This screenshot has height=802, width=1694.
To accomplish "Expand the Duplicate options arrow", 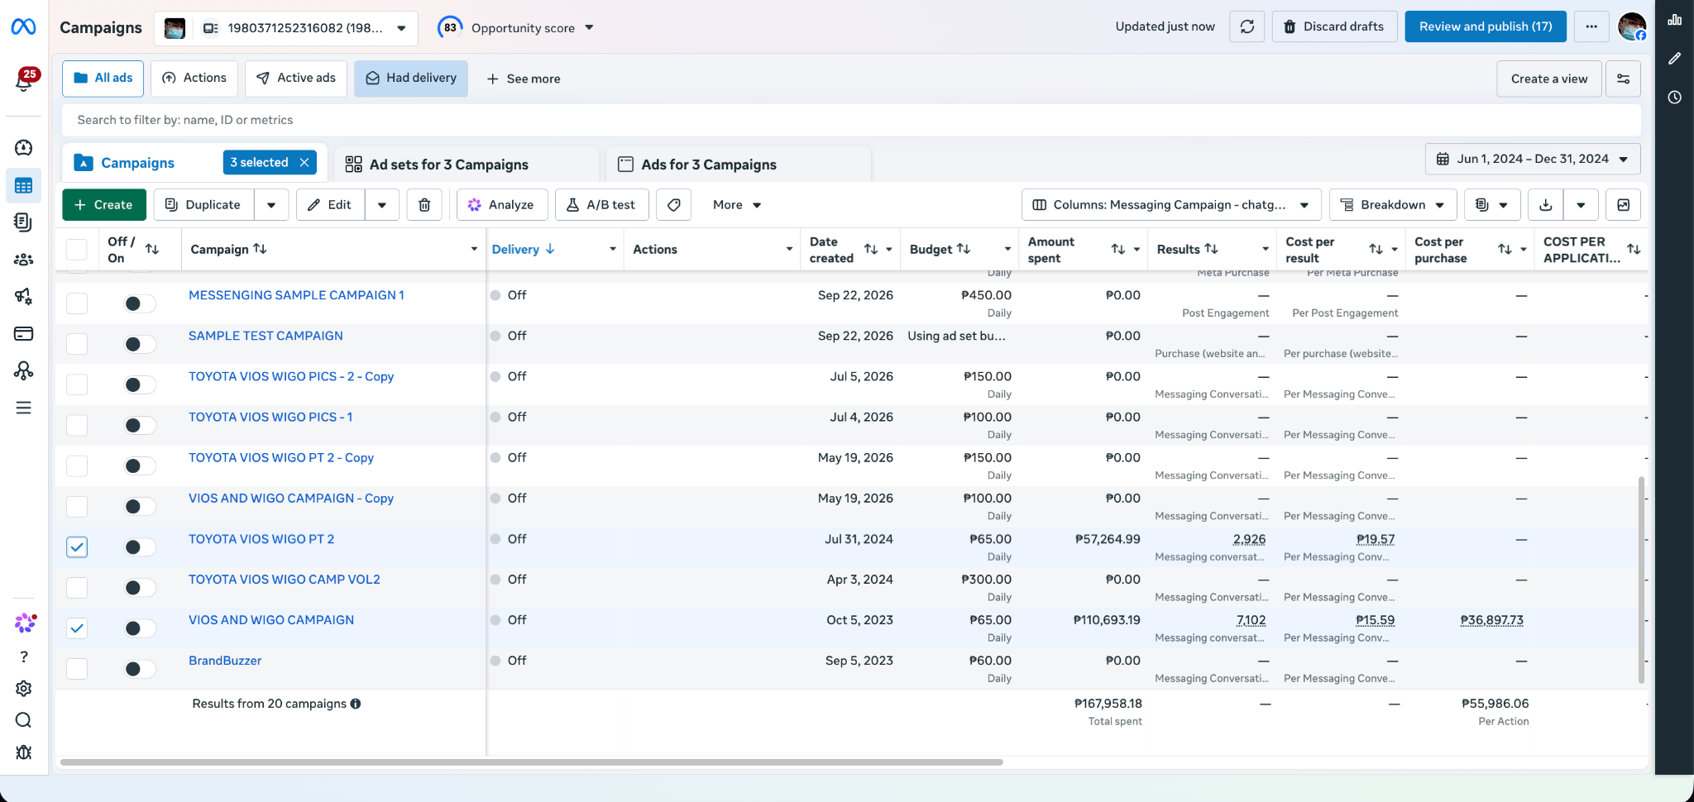I will 271,205.
